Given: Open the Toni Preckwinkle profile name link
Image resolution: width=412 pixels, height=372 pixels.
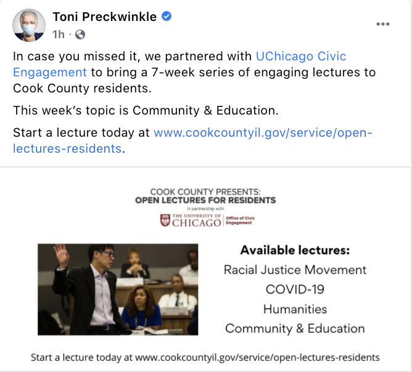Looking at the screenshot, I should (104, 17).
